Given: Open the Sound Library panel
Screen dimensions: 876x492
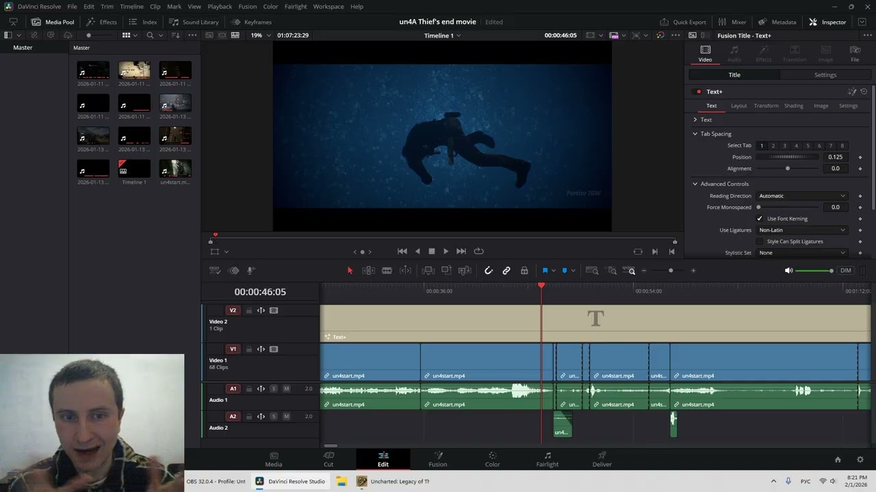Looking at the screenshot, I should coord(194,22).
